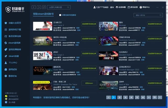Open 账号切换仓库 from the sidebar menu

pos(15,36)
